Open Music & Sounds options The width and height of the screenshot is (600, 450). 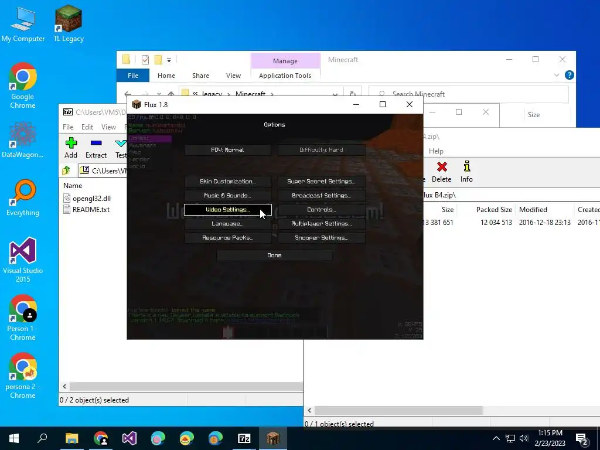click(228, 196)
